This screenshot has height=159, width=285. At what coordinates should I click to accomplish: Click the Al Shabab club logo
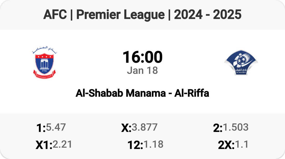click(241, 62)
